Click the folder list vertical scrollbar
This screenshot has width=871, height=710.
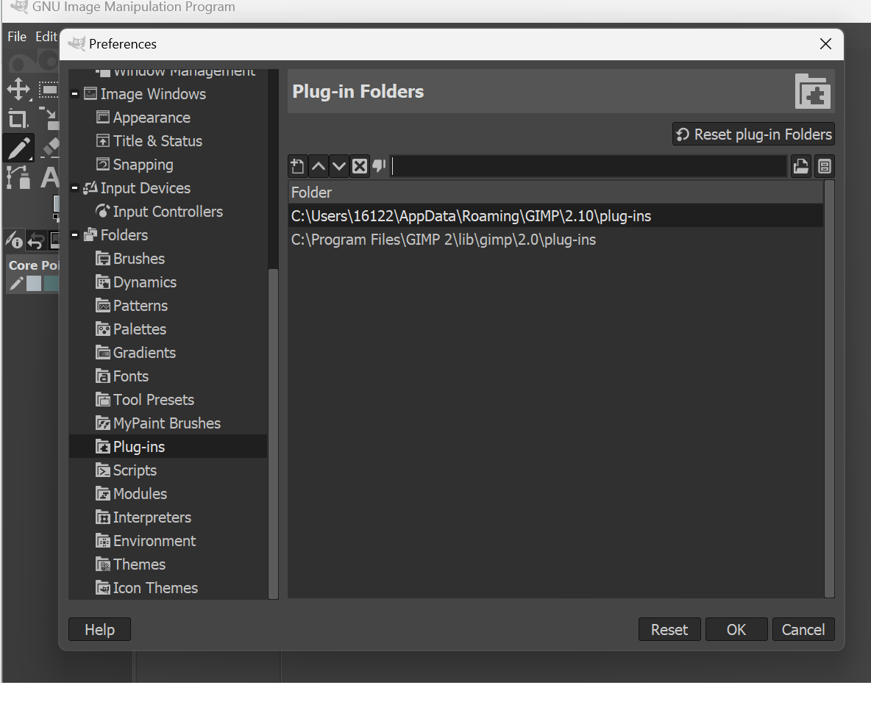(x=829, y=389)
